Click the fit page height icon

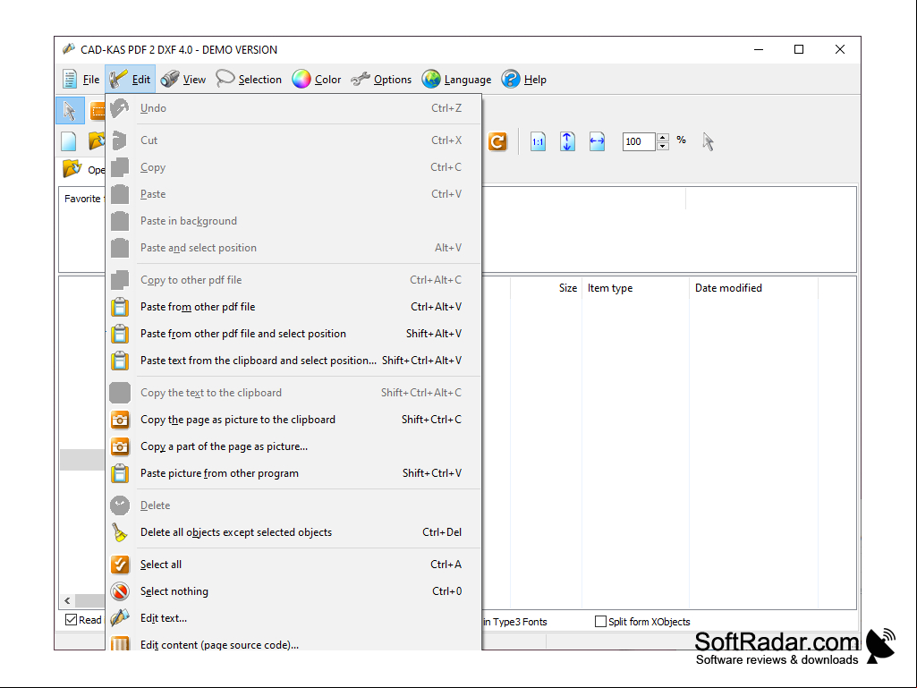[567, 141]
